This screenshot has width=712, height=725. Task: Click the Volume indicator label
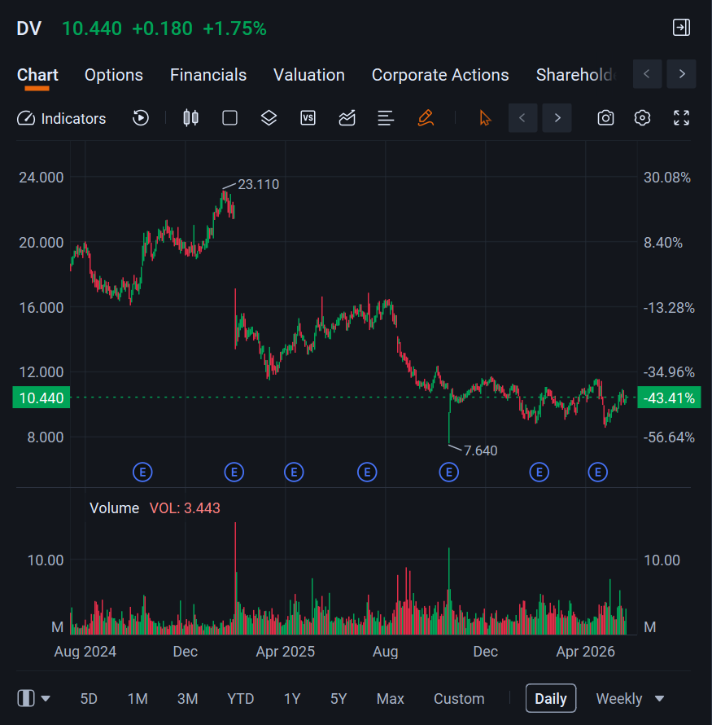114,508
